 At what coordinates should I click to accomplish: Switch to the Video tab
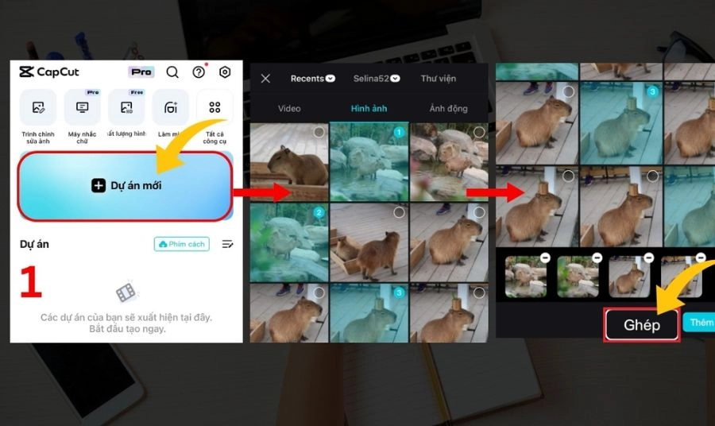pyautogui.click(x=289, y=109)
